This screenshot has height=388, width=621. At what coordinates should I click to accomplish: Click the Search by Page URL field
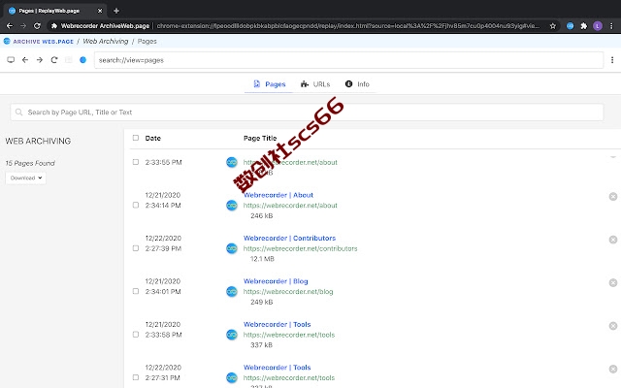[x=307, y=113]
